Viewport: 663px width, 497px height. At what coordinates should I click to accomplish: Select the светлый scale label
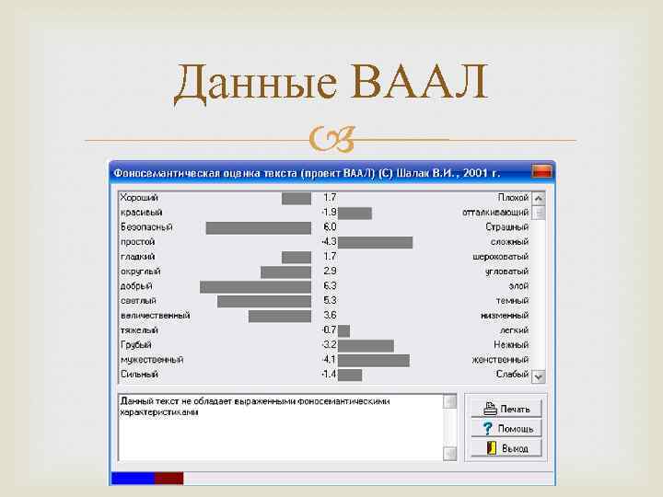point(138,301)
